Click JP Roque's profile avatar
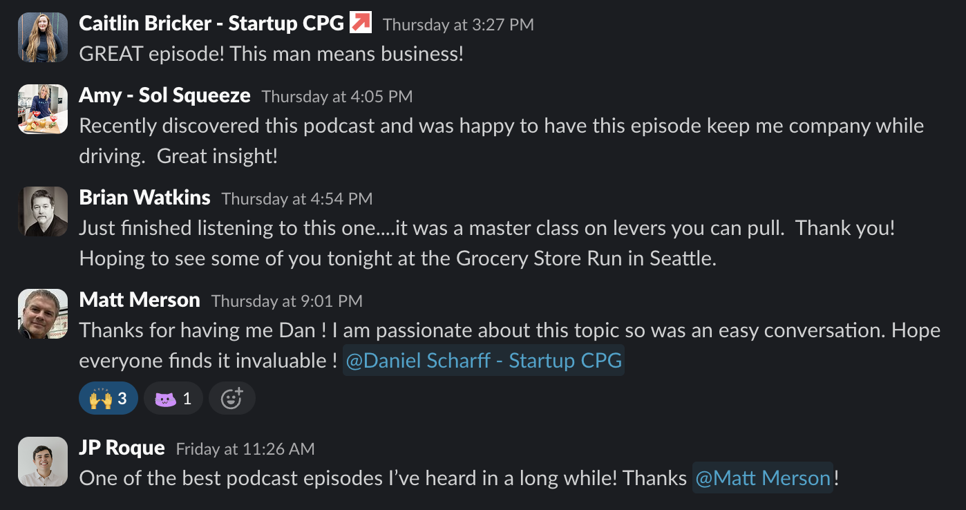 (43, 461)
